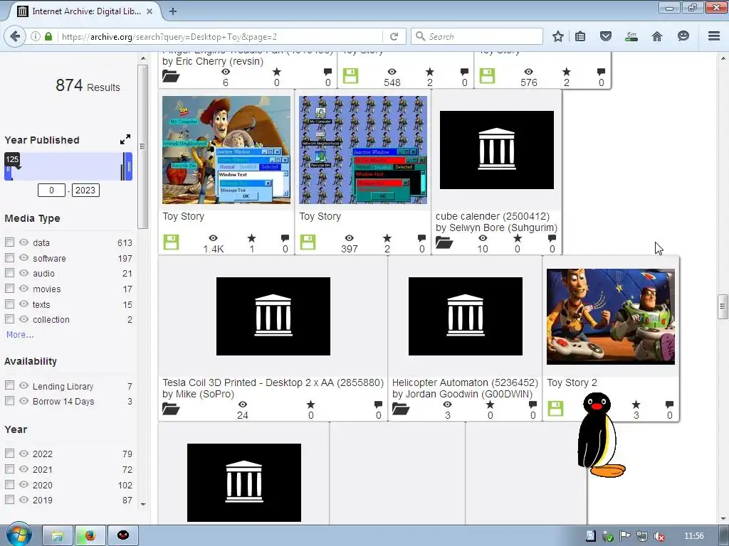The width and height of the screenshot is (729, 546).
Task: Check the Lending Library checkbox
Action: (9, 385)
